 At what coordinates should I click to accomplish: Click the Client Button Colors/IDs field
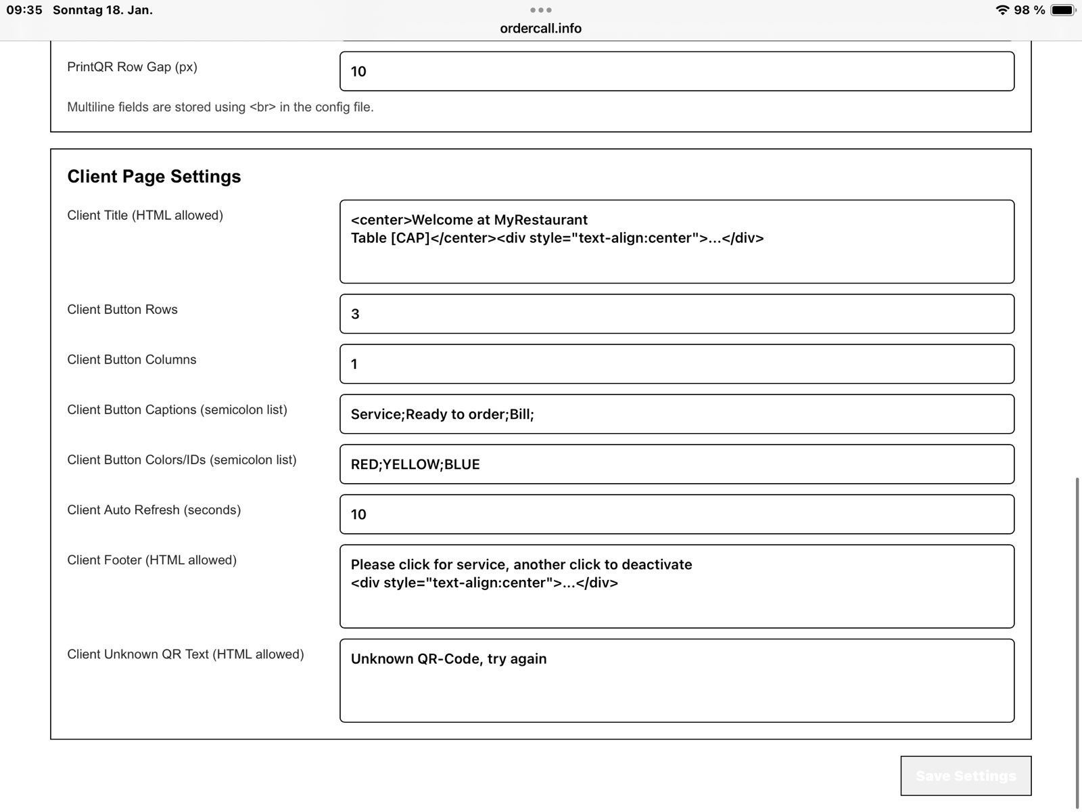click(676, 464)
